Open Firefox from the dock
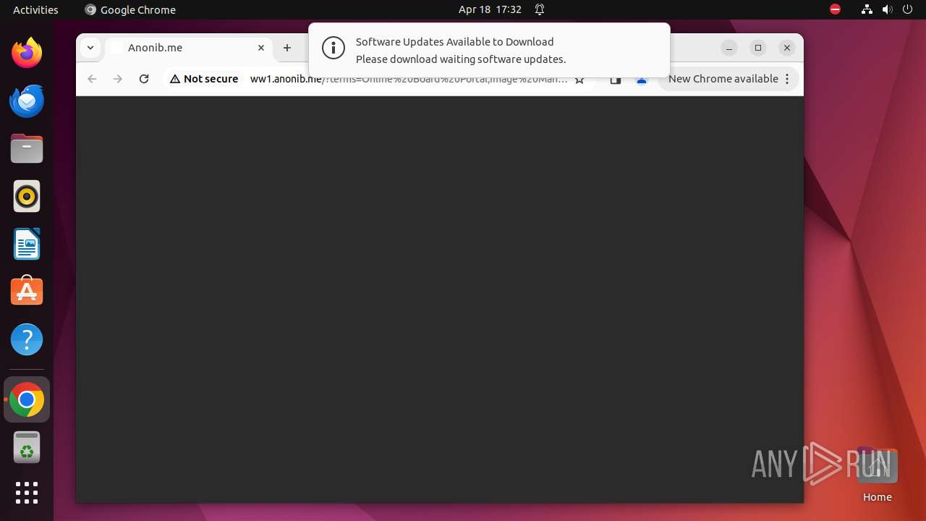Viewport: 926px width, 521px height. tap(27, 53)
